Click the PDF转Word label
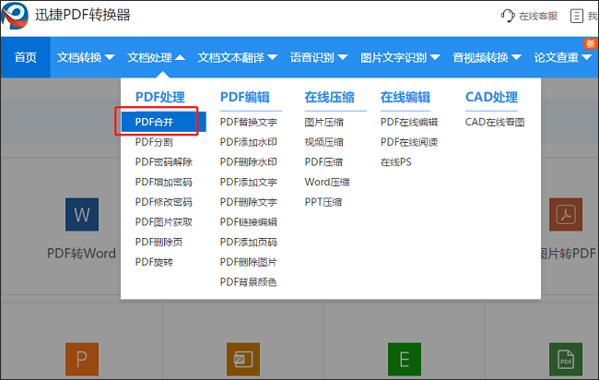This screenshot has width=599, height=380. click(81, 253)
